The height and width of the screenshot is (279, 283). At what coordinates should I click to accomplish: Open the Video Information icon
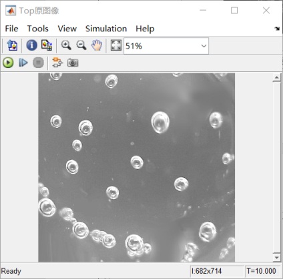31,45
